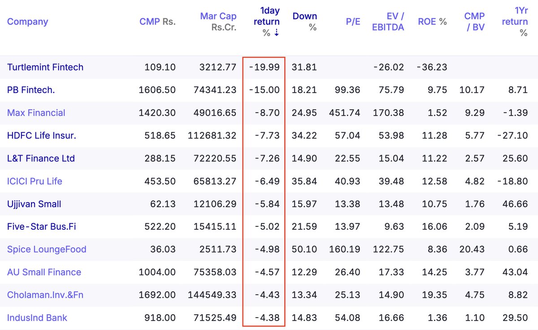Click Turtlemint EV/EBITDA value -26.02
538x330 pixels.
389,67
